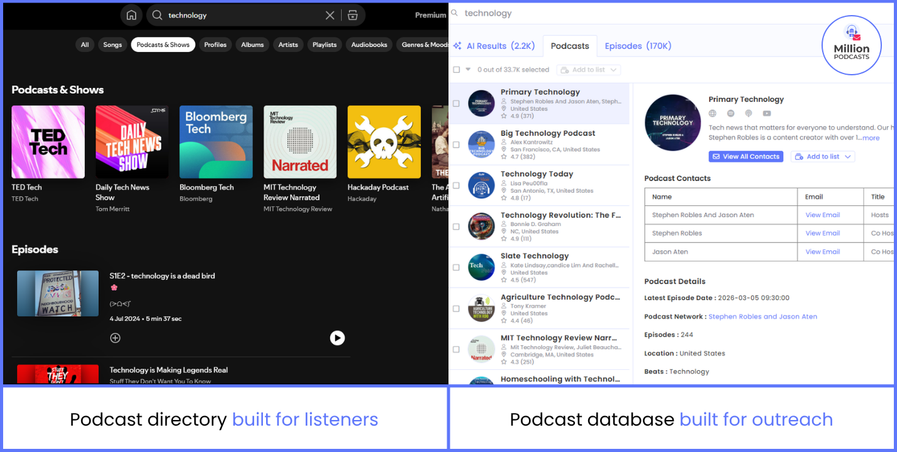The image size is (897, 452).
Task: Play the 'technology is a dead bird' episode
Action: click(337, 338)
